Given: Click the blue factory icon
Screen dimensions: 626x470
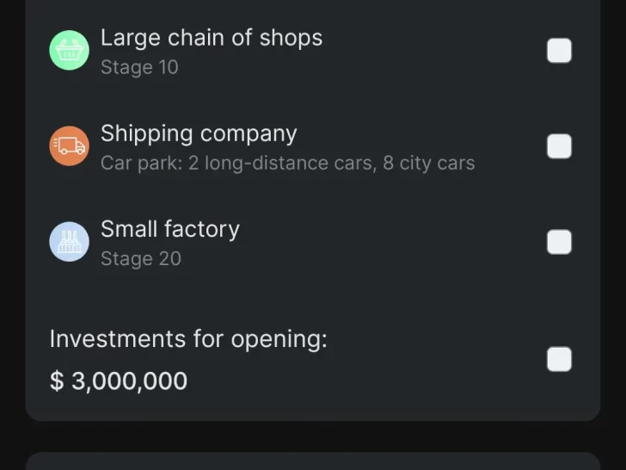Looking at the screenshot, I should [x=69, y=242].
